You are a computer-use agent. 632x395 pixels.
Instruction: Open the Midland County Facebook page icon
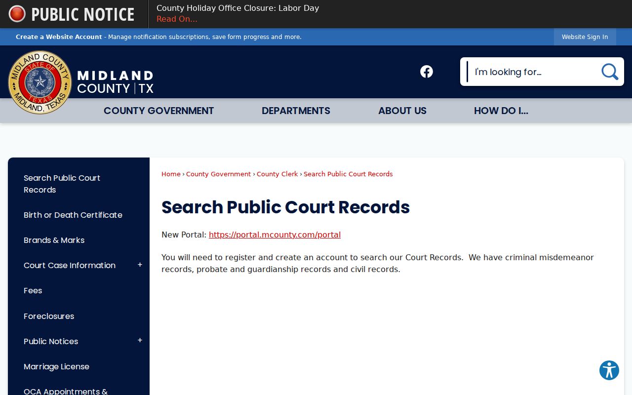coord(427,72)
